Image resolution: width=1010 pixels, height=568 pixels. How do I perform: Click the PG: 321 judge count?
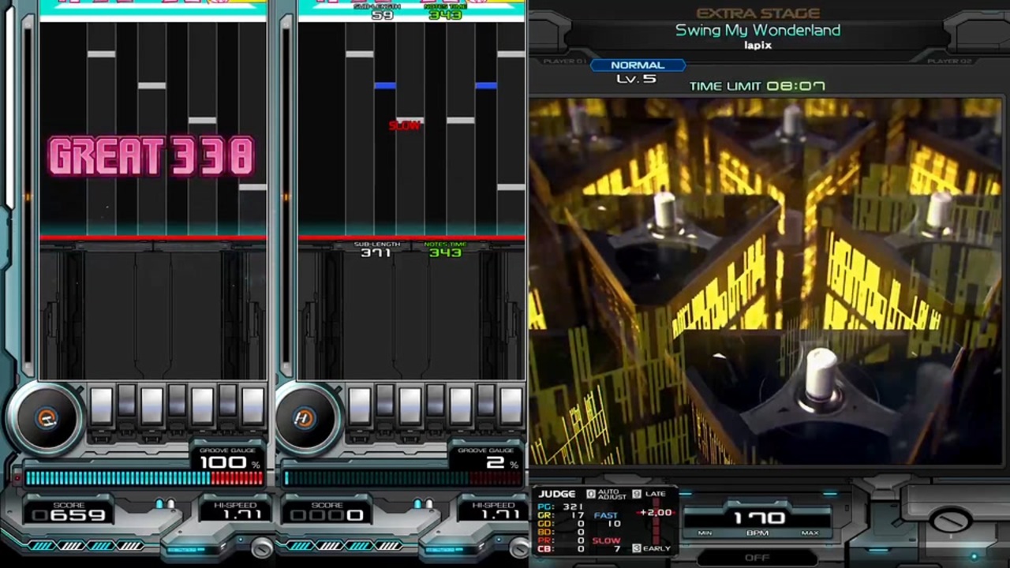tap(560, 506)
